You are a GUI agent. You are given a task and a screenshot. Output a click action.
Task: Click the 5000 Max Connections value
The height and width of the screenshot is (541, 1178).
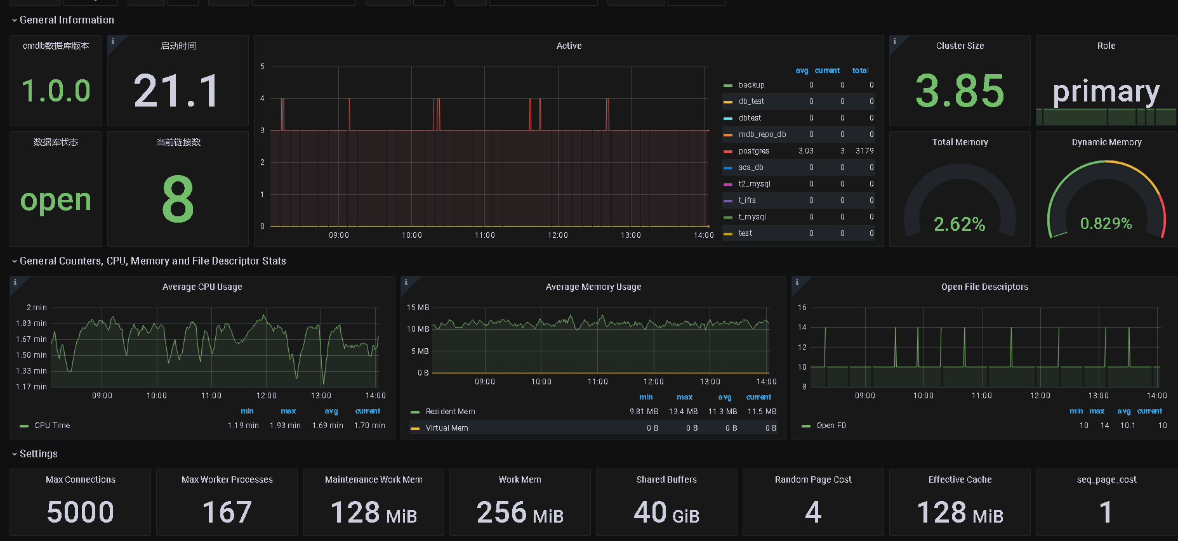pos(81,512)
